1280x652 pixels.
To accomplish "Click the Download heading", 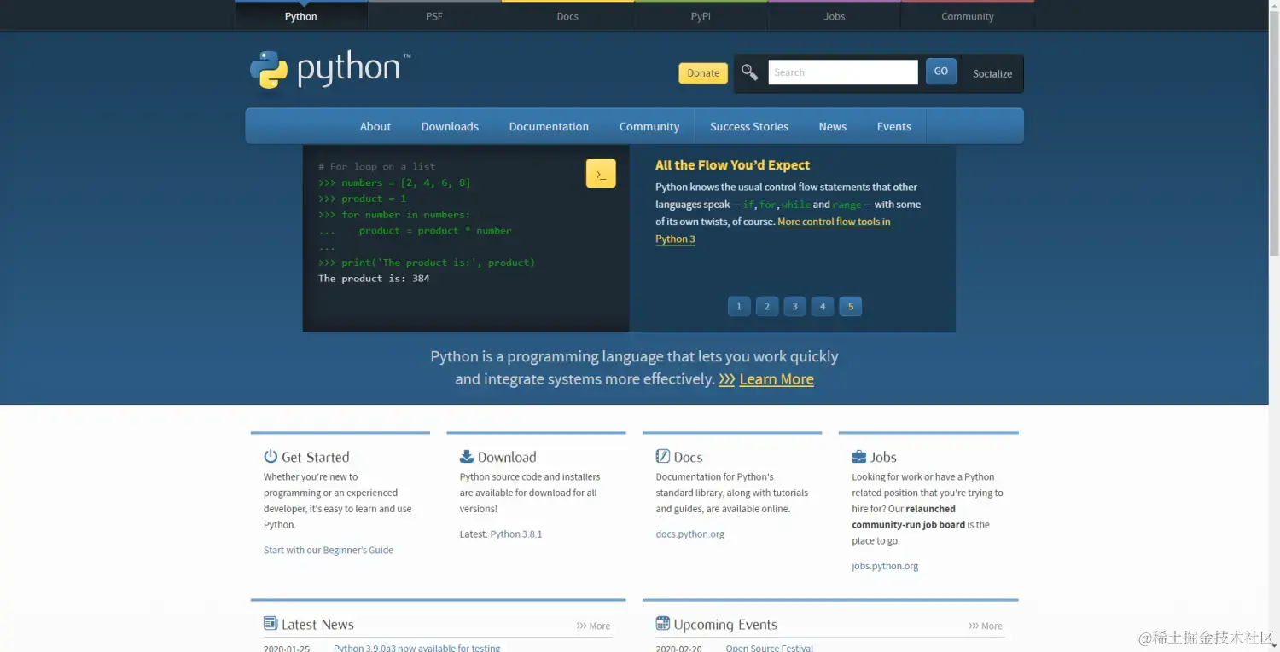I will (507, 457).
